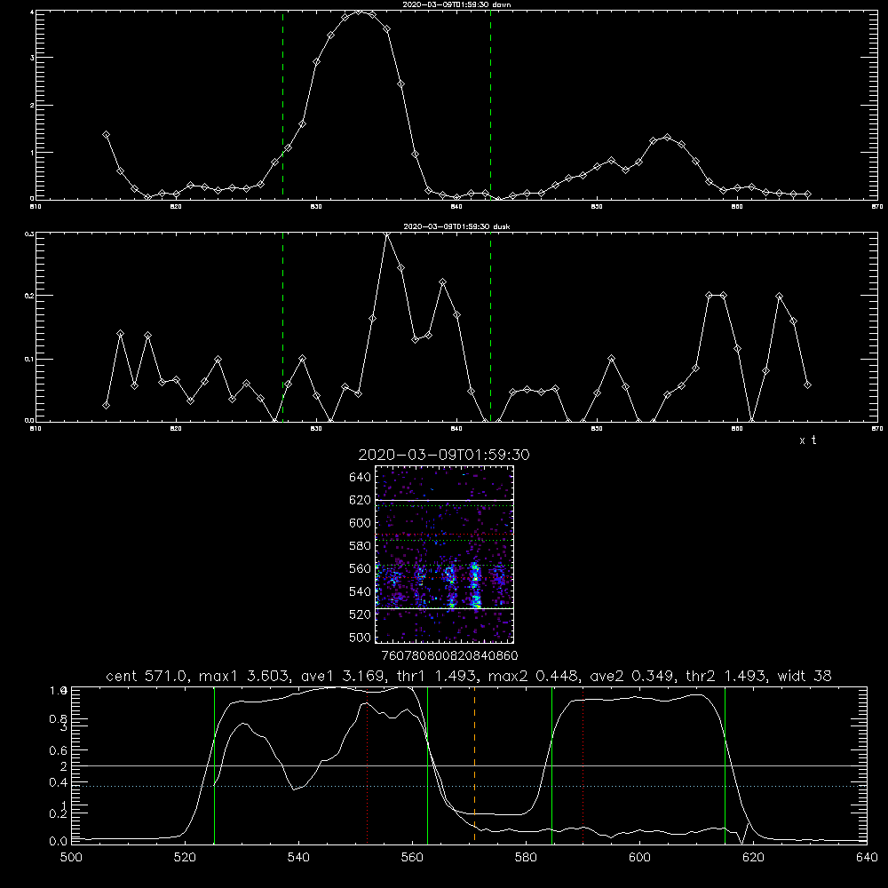Screen dimensions: 888x888
Task: Click the left green dashed line in dusk plot
Action: coord(282,327)
